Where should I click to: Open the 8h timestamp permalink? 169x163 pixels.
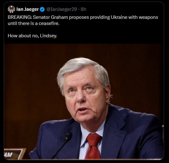[x=84, y=9]
